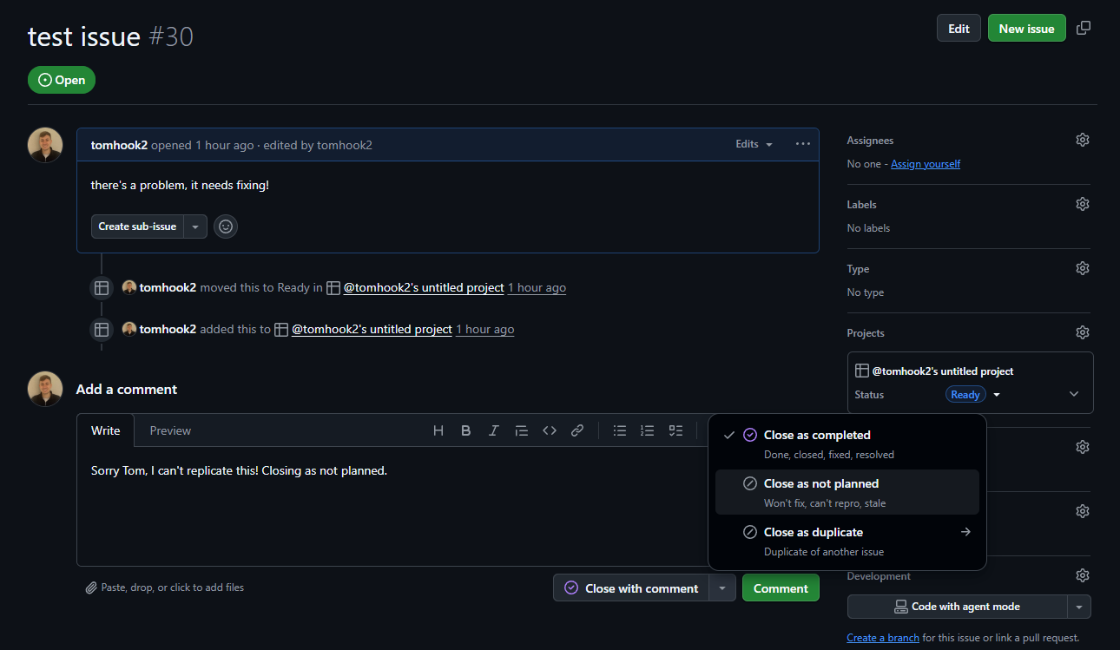The image size is (1120, 650).
Task: Expand the Create sub-issue dropdown arrow
Action: (195, 227)
